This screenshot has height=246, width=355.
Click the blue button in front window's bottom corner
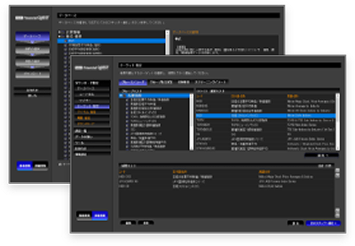(x=323, y=223)
